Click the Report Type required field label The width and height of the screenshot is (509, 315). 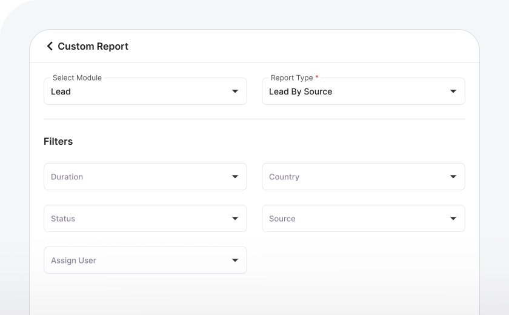click(292, 78)
